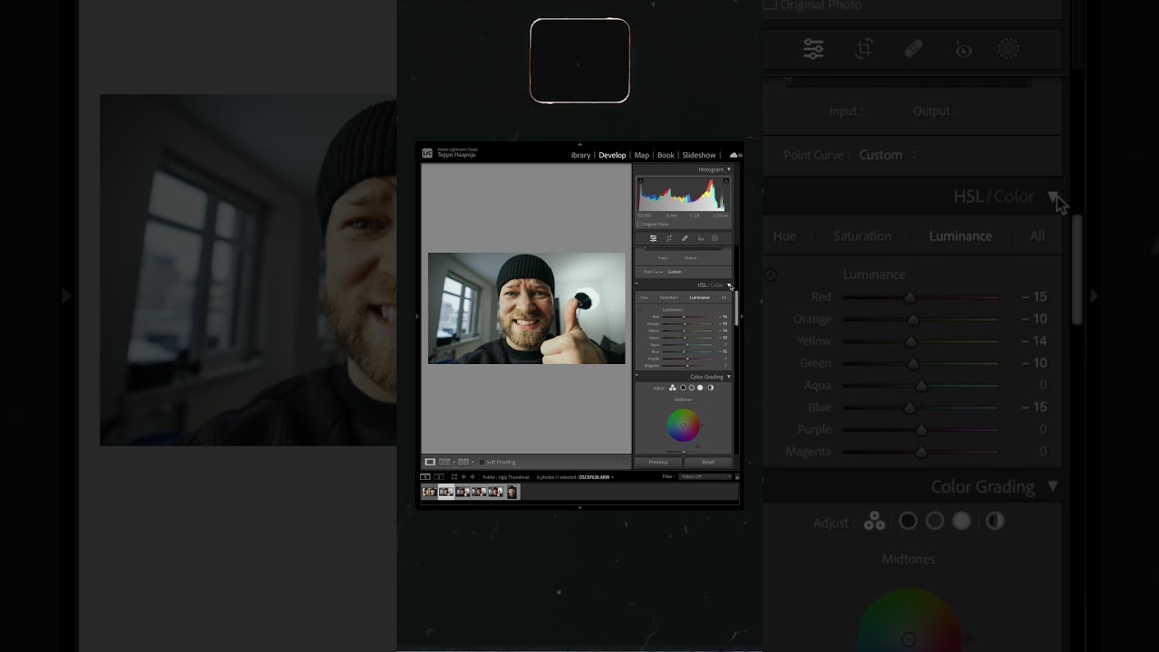Image resolution: width=1159 pixels, height=652 pixels.
Task: Collapse the right panel with edge arrow
Action: tap(741, 316)
